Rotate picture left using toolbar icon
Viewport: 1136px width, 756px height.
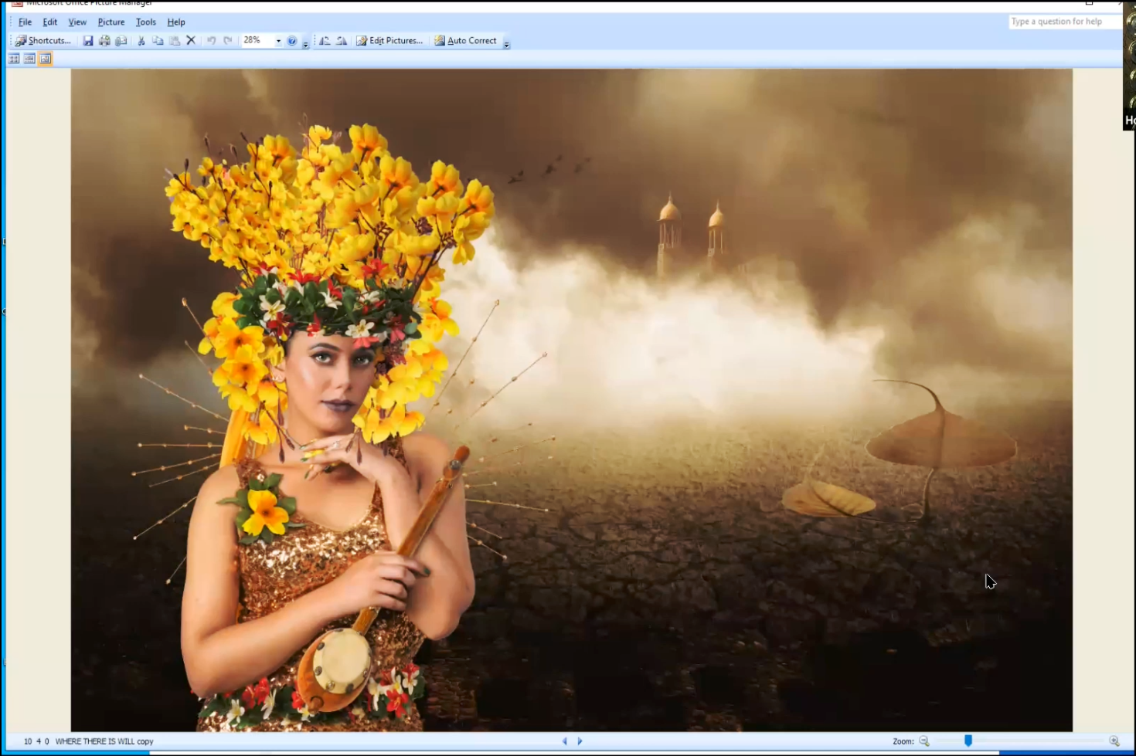[x=325, y=41]
